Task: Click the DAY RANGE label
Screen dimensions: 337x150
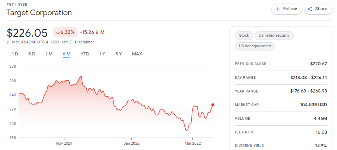Action: point(245,77)
